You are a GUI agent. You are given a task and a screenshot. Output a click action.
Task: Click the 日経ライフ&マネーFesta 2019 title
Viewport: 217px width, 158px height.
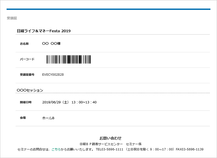tap(44, 31)
